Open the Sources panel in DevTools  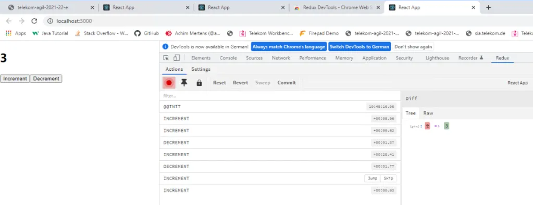254,58
